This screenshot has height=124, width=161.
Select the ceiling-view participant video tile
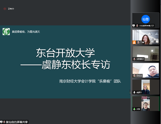point(145,54)
